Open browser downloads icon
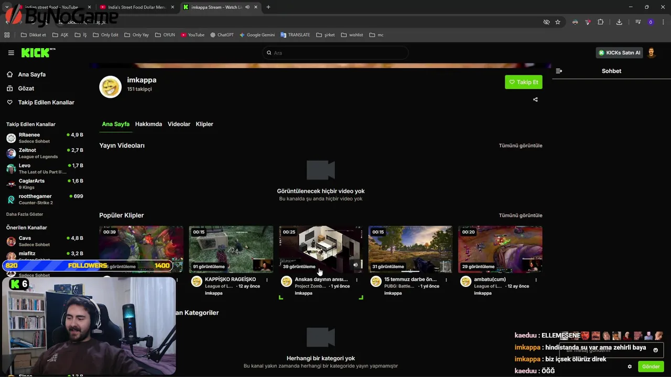 619,22
